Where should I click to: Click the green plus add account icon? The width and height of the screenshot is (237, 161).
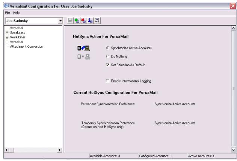[x=77, y=20]
